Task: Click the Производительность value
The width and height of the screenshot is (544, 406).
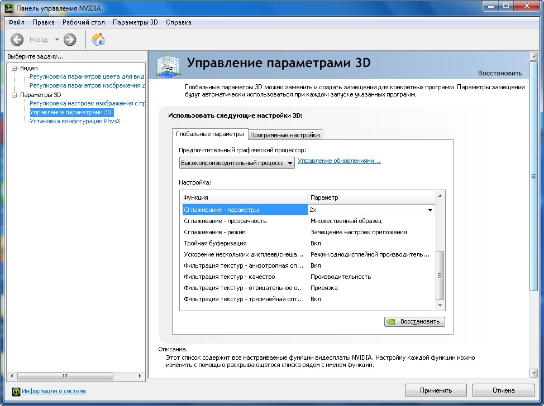Action: click(x=341, y=277)
